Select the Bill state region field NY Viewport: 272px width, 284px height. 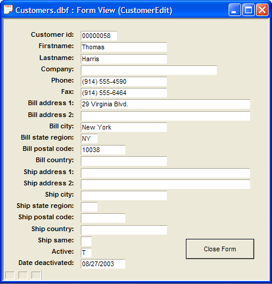point(89,138)
